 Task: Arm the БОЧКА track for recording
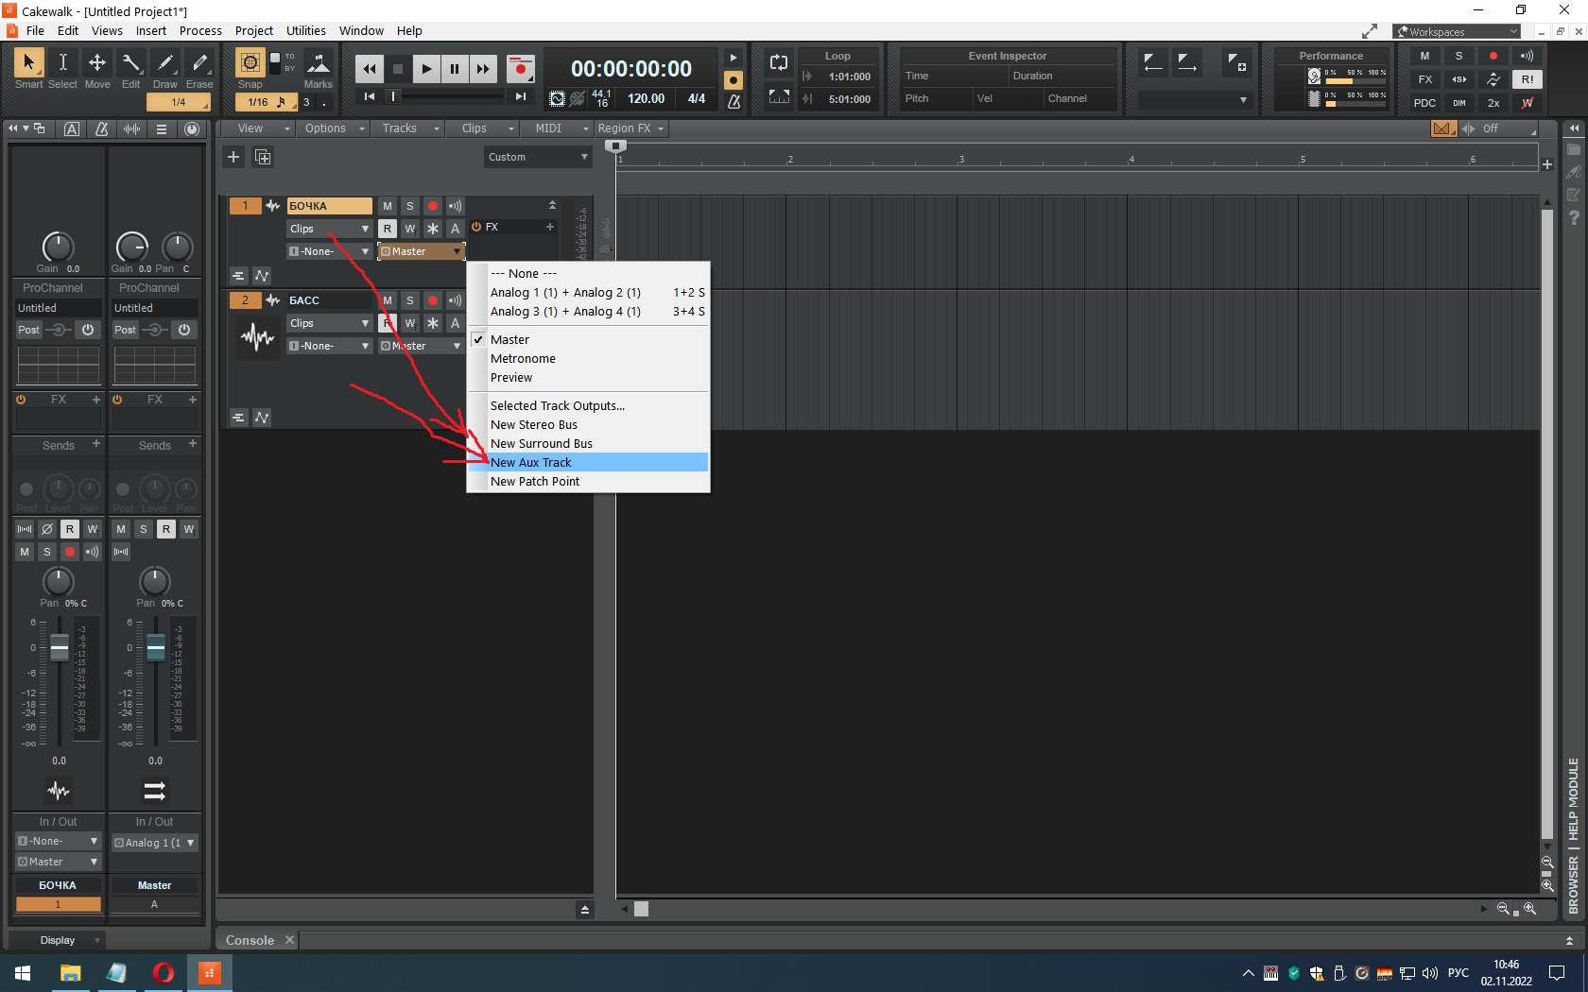[432, 206]
